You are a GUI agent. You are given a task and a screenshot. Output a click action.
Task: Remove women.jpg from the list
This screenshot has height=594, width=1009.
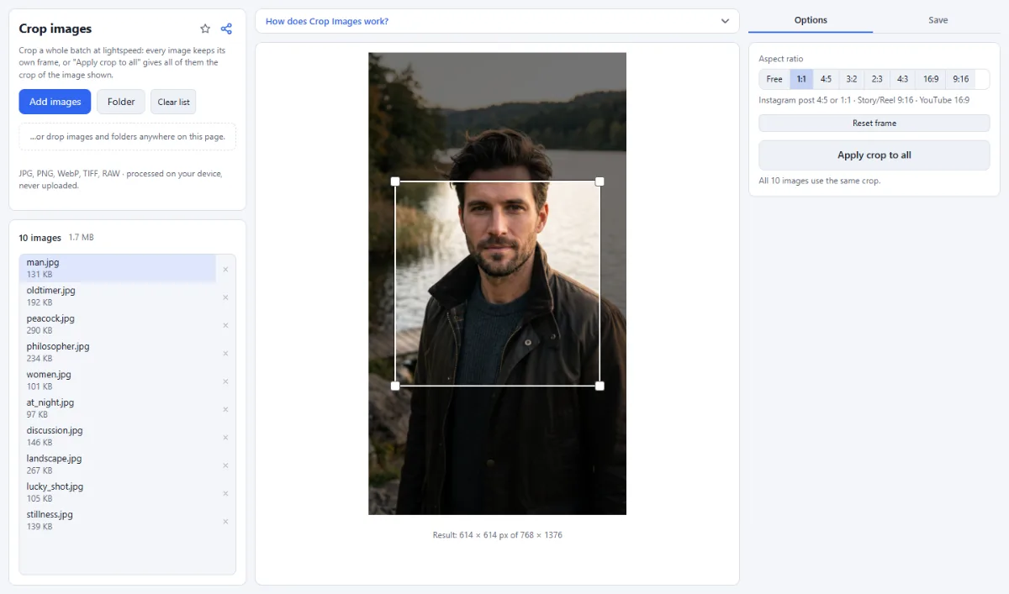pyautogui.click(x=225, y=381)
